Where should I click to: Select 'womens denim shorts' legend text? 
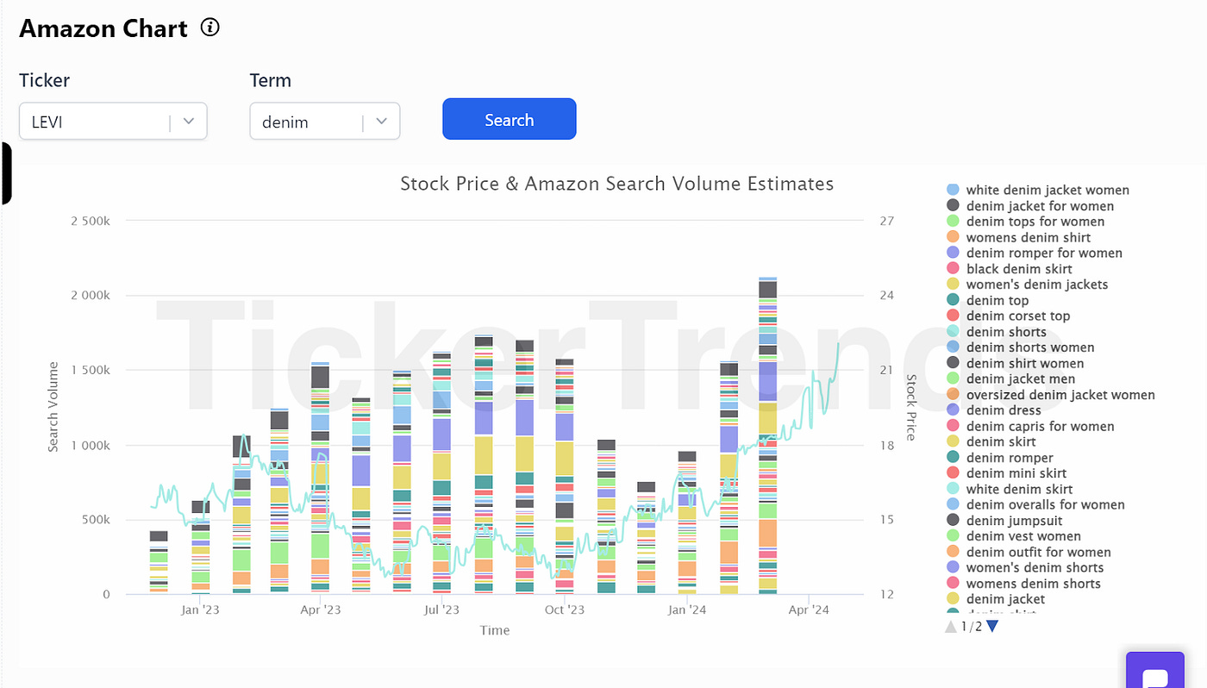(1034, 584)
